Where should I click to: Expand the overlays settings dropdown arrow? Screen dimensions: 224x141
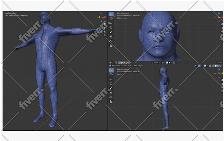tap(207, 66)
